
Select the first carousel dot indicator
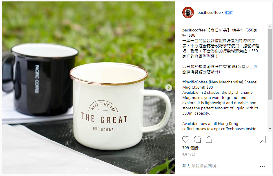click(87, 169)
